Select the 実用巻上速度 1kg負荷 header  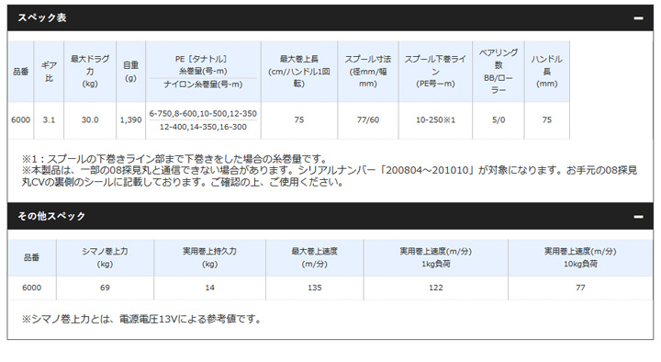tap(436, 257)
